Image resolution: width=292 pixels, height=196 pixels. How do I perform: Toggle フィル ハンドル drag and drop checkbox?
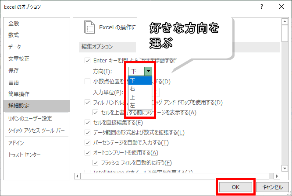(x=88, y=102)
